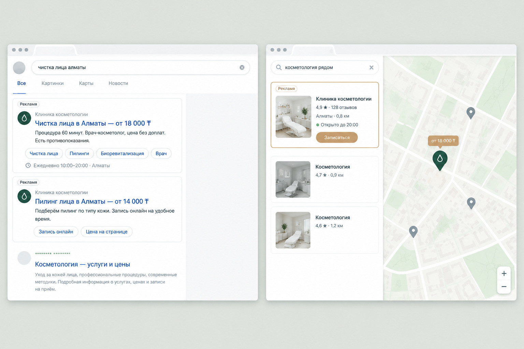Switch to the 'Картинки' tab

click(x=53, y=84)
